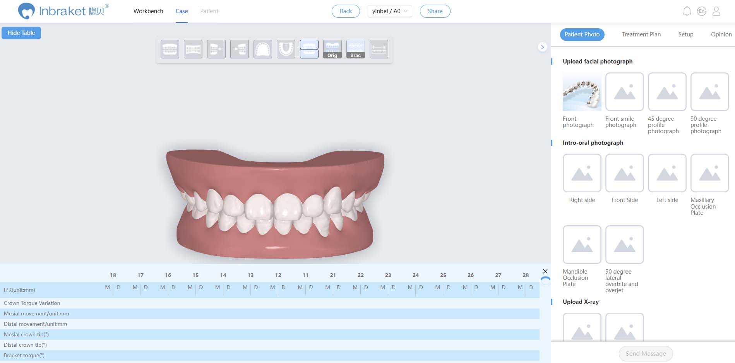Click the 3D teeth model
The width and height of the screenshot is (735, 363).
pos(275,203)
